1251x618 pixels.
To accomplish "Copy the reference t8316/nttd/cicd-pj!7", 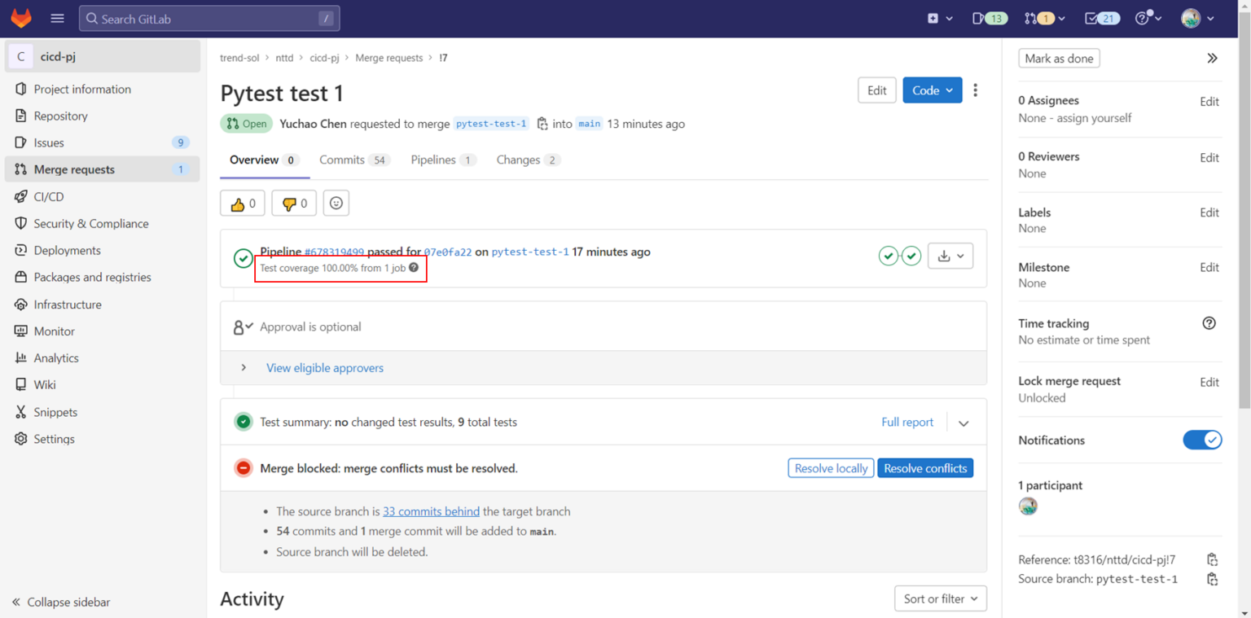I will 1213,559.
